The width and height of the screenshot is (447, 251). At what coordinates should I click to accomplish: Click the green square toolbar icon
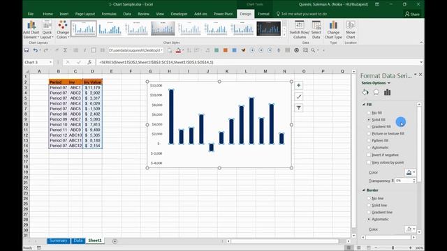point(217,50)
